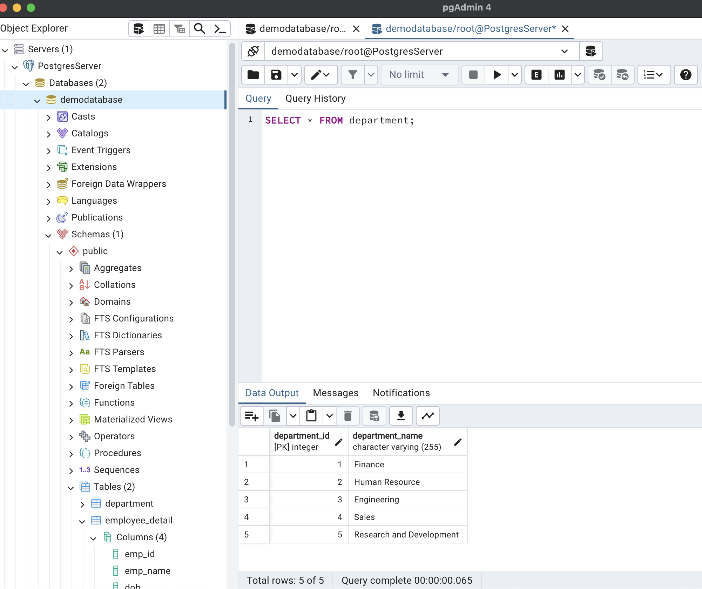Screen dimensions: 702x589
Task: Download results with the download icon
Action: click(x=401, y=416)
